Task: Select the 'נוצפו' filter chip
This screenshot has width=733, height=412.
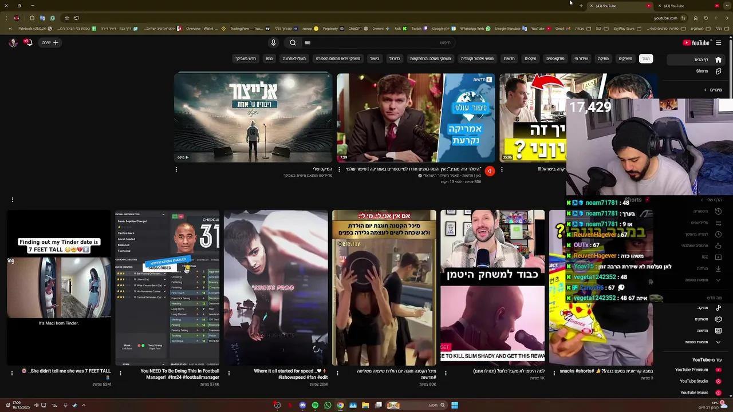Action: (269, 58)
